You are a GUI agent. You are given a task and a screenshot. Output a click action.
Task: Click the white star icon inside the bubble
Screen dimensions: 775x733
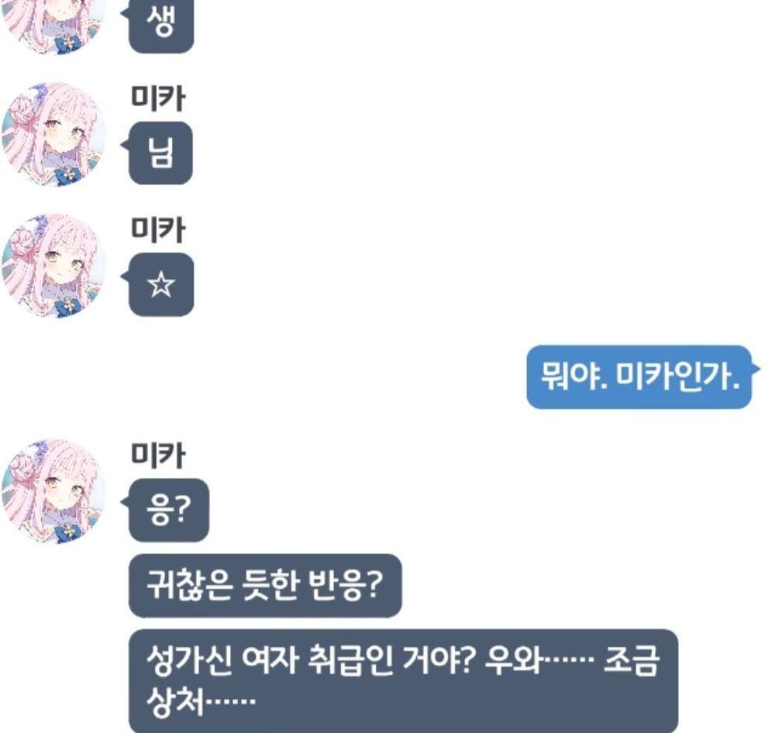point(161,284)
